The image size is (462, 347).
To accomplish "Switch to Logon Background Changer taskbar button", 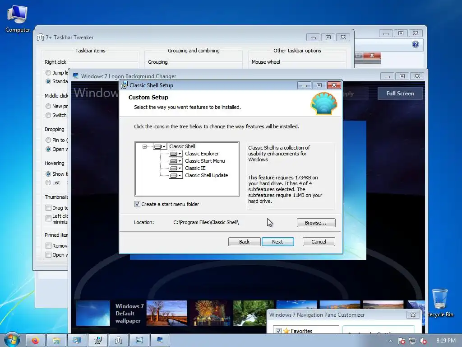I will (x=160, y=341).
